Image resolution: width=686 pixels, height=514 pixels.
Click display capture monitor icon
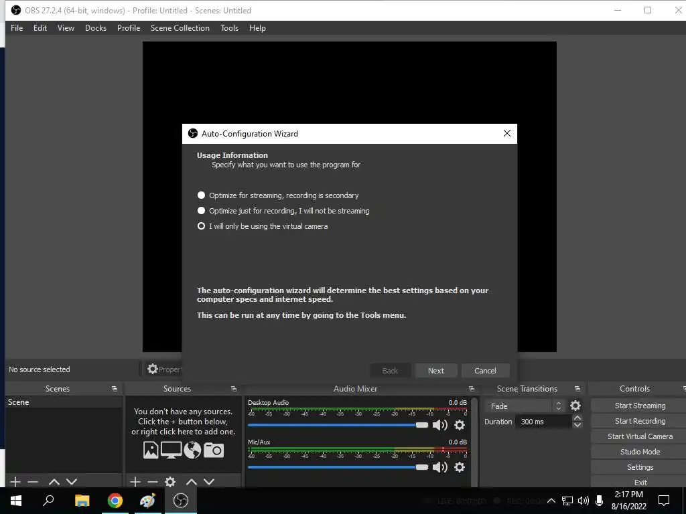[171, 450]
